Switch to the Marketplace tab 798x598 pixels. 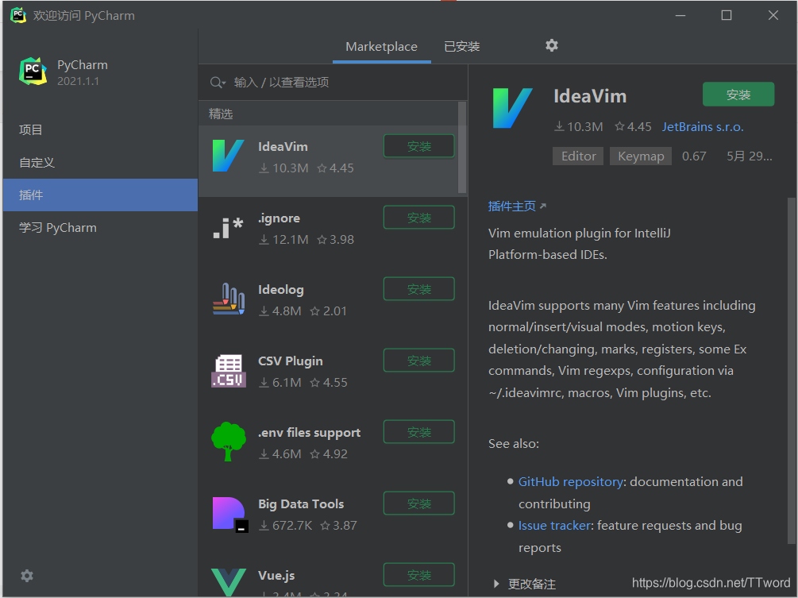tap(382, 46)
